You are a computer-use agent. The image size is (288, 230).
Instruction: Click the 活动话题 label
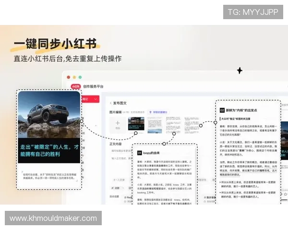coord(114,196)
